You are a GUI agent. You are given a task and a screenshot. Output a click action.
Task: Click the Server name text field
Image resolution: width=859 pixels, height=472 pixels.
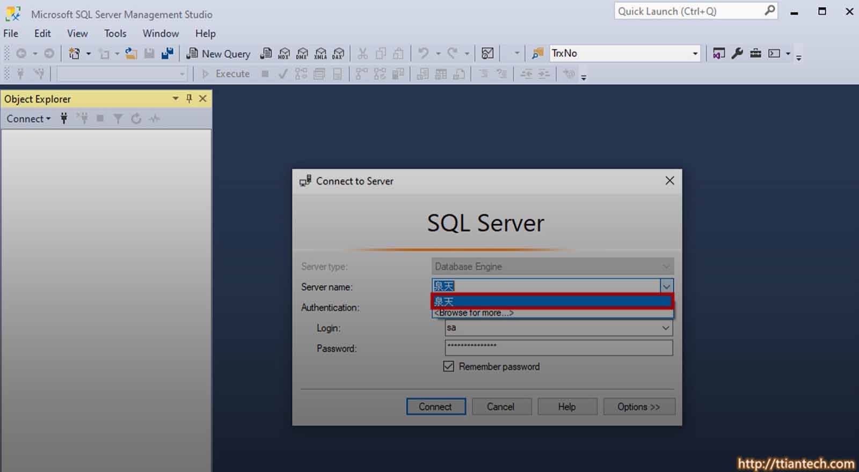pos(546,286)
